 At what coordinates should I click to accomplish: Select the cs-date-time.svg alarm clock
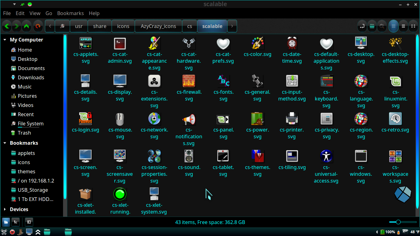(292, 50)
